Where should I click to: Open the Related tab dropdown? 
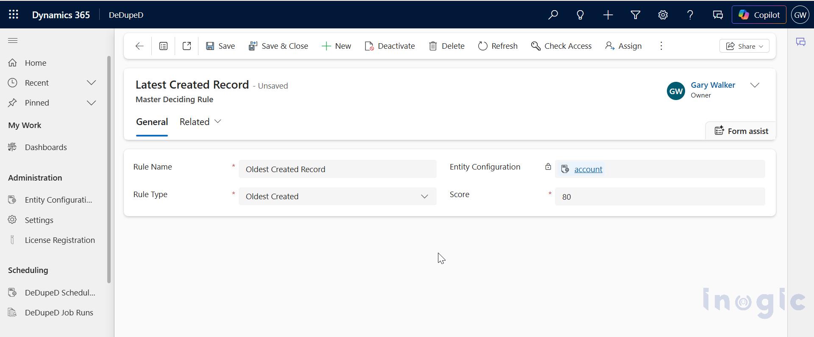click(x=201, y=122)
